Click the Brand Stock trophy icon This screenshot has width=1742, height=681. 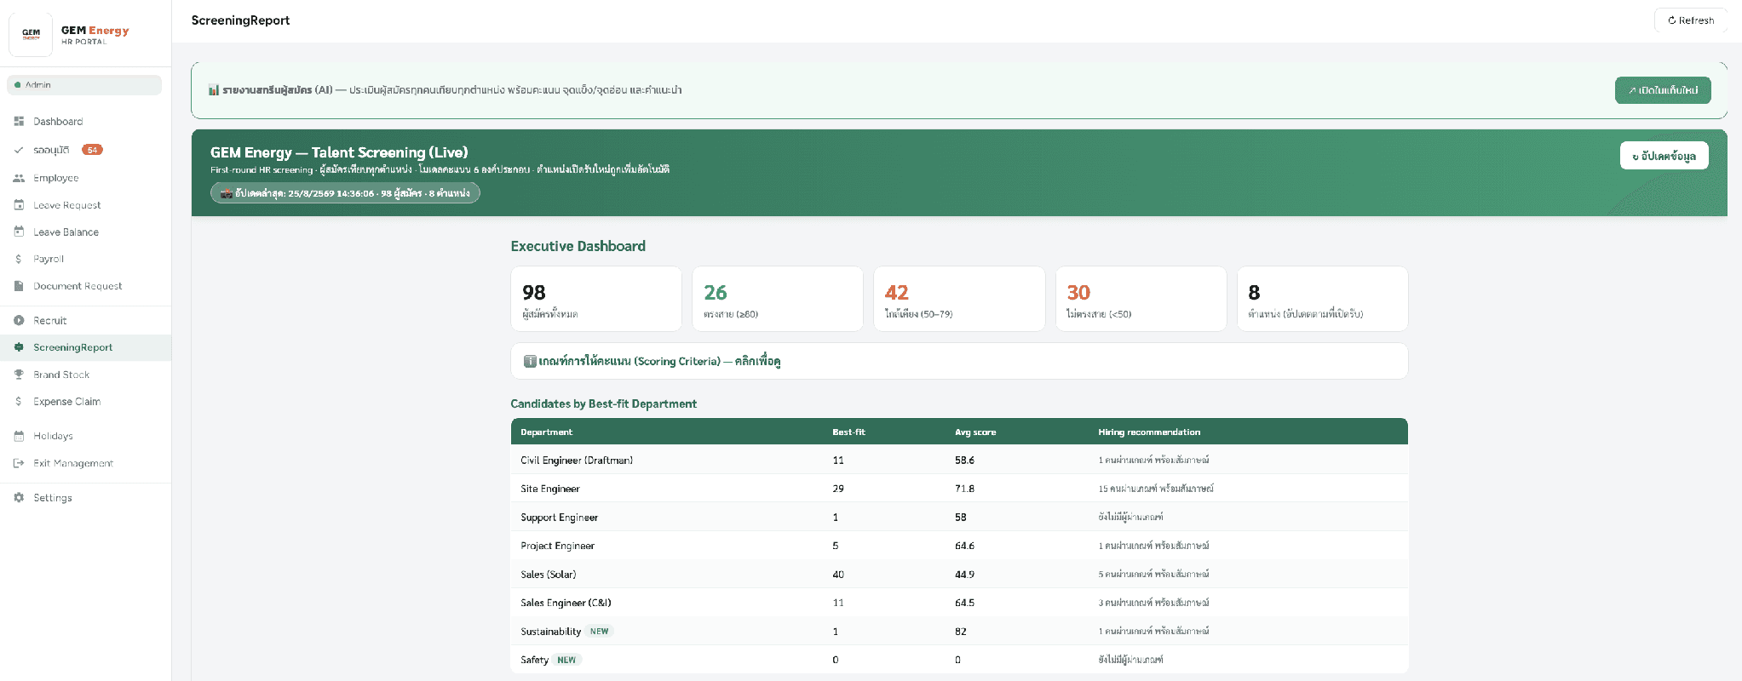[x=19, y=375]
